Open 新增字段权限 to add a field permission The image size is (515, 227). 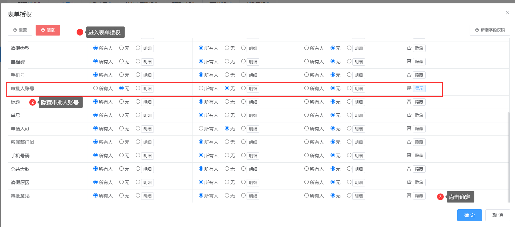(490, 30)
